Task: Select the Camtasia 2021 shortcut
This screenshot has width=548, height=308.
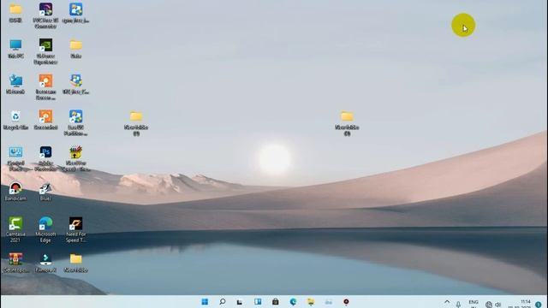Action: (15, 229)
